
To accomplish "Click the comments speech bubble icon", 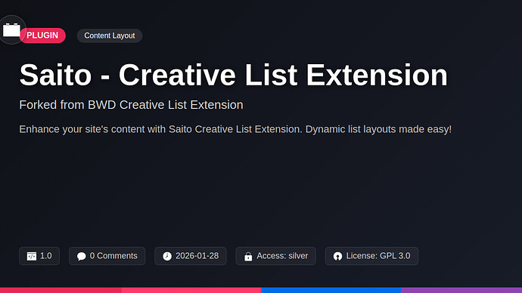I will tap(81, 256).
